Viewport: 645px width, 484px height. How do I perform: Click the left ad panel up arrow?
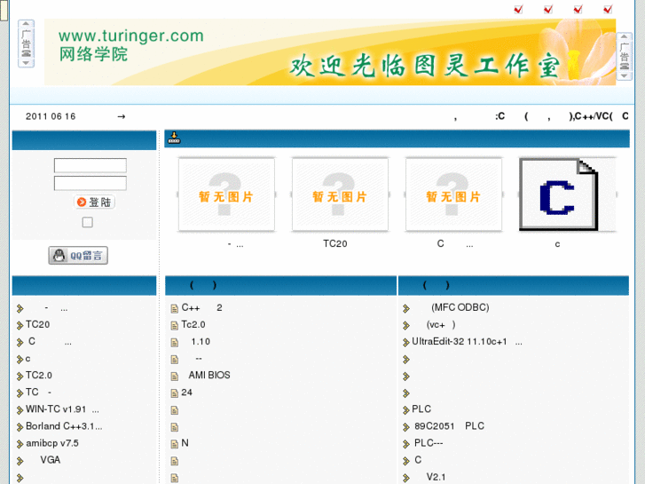point(26,24)
